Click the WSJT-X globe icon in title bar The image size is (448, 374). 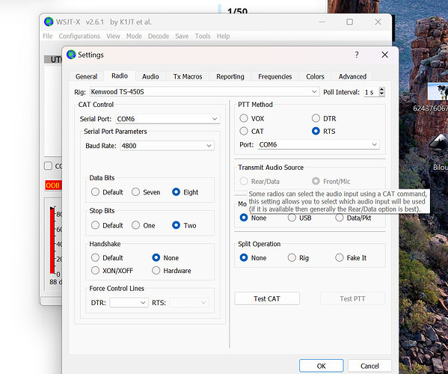point(49,22)
